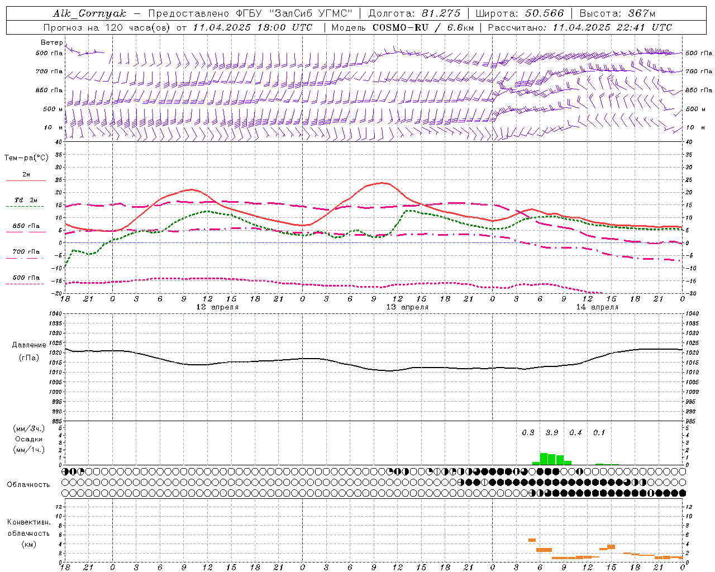Click the 'Давление' pressure panel label
The height and width of the screenshot is (572, 715).
pyautogui.click(x=29, y=345)
